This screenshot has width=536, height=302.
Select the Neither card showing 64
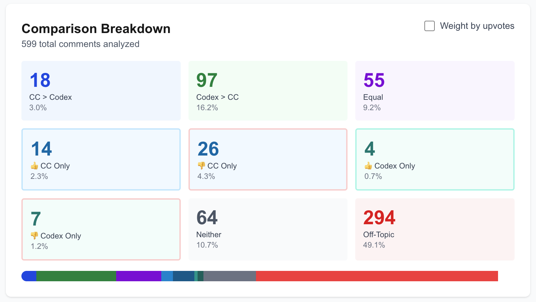click(268, 229)
